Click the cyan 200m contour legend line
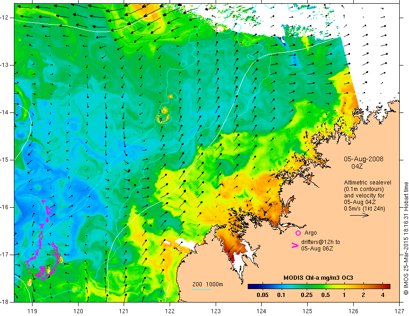409x316 pixels. 202,289
